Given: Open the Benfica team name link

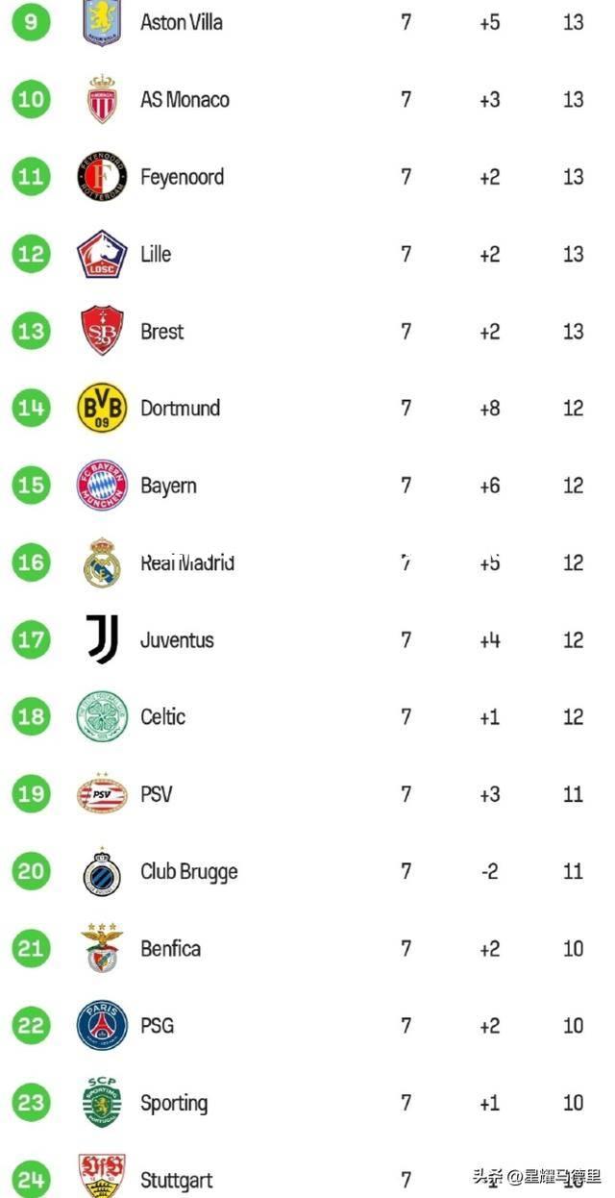Looking at the screenshot, I should pyautogui.click(x=170, y=949).
